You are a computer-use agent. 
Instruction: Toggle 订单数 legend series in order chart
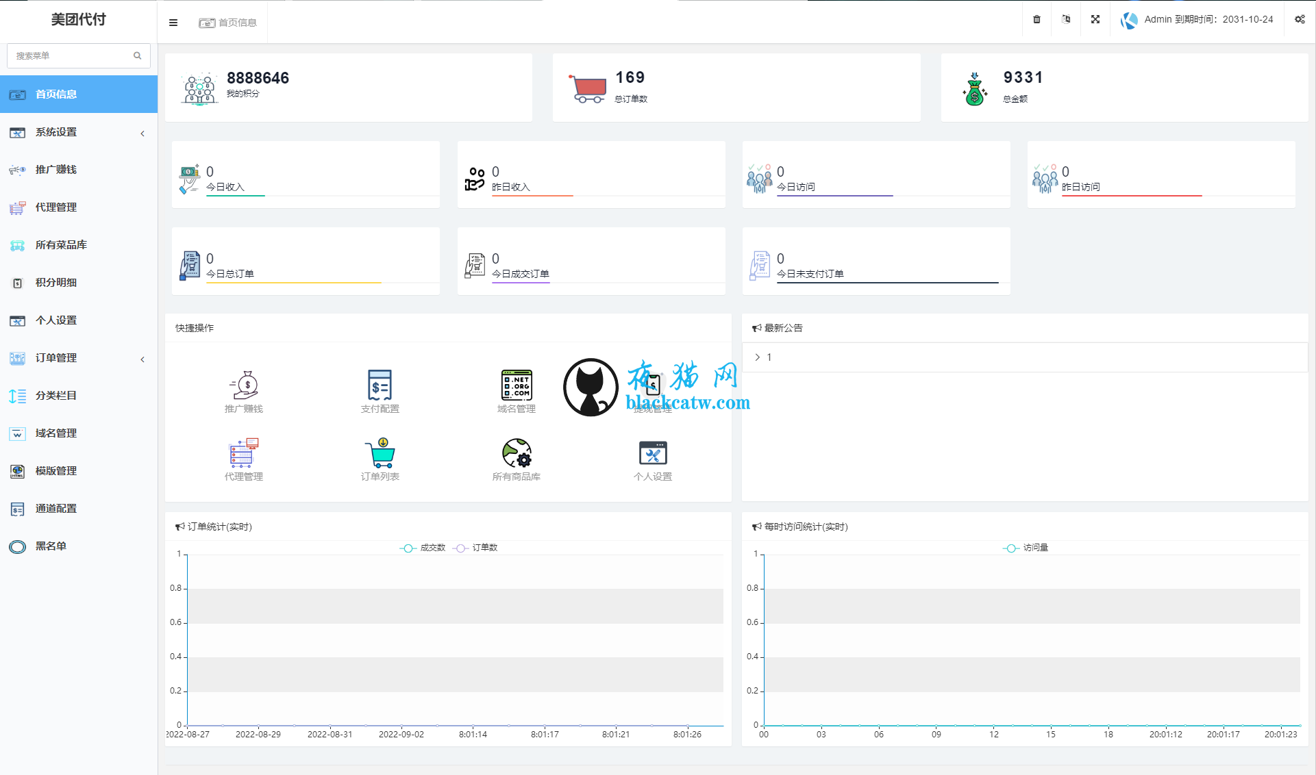click(x=475, y=548)
